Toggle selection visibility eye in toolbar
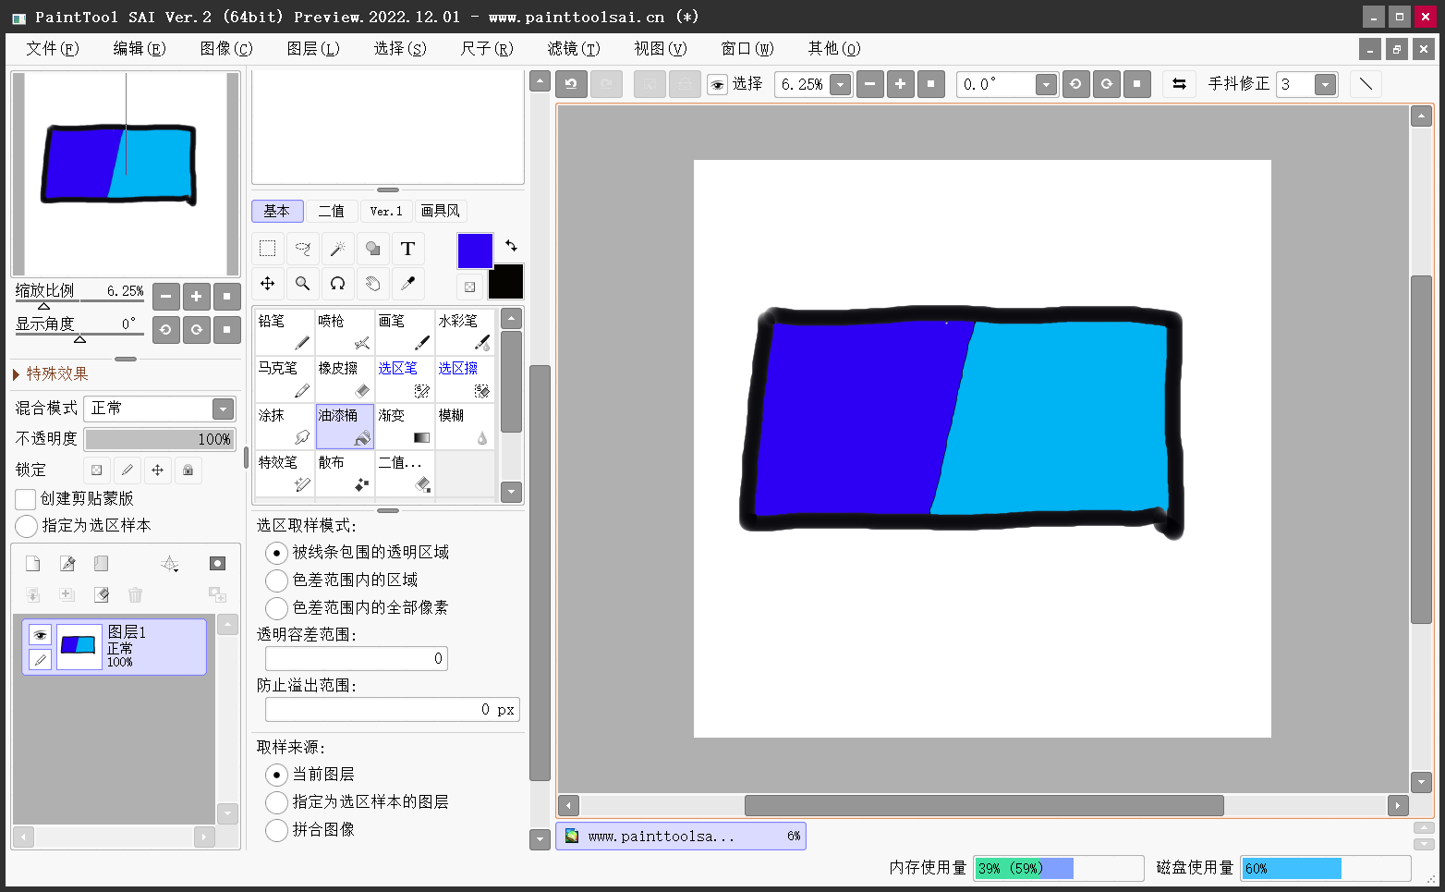1445x892 pixels. 717,85
